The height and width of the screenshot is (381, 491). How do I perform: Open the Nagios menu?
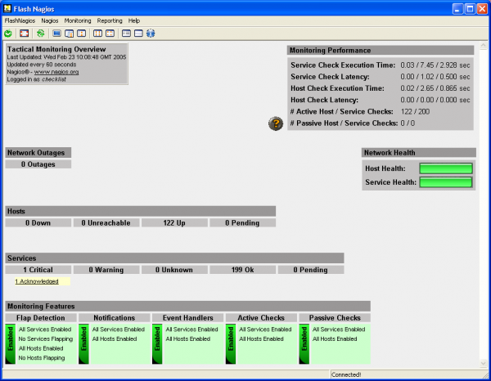coord(51,20)
